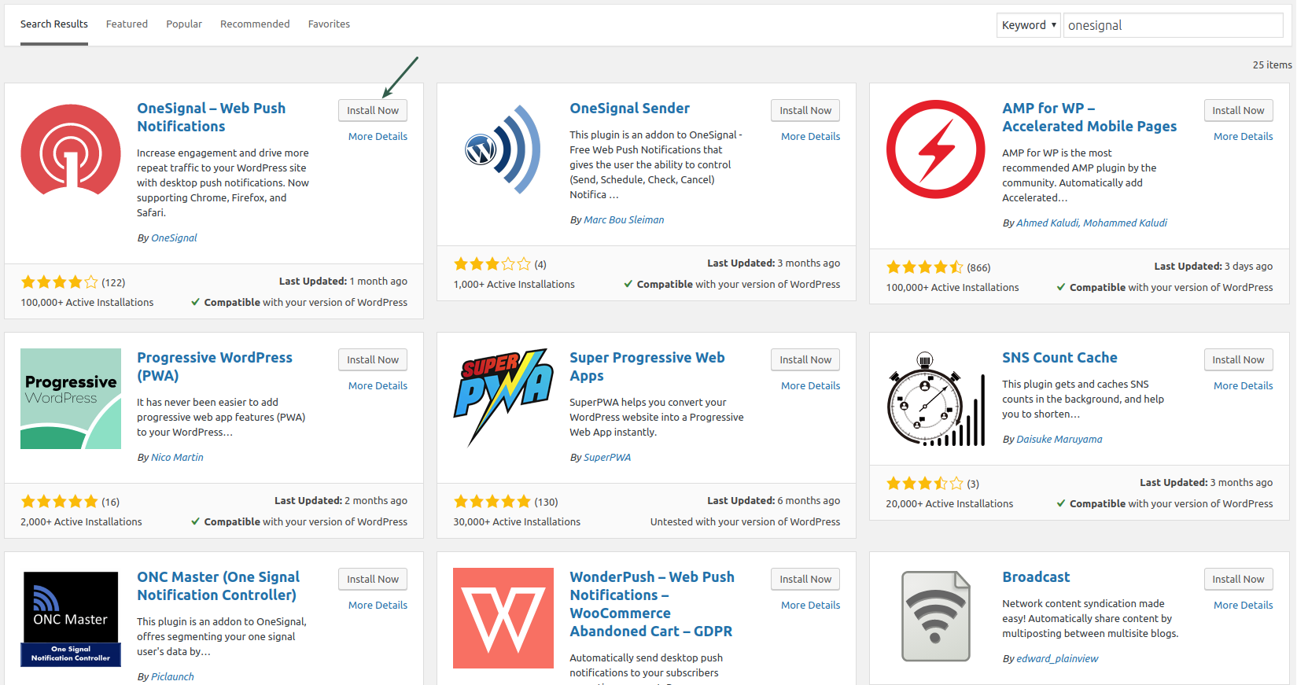This screenshot has height=685, width=1297.
Task: Click the '25 items' results count text
Action: point(1272,64)
